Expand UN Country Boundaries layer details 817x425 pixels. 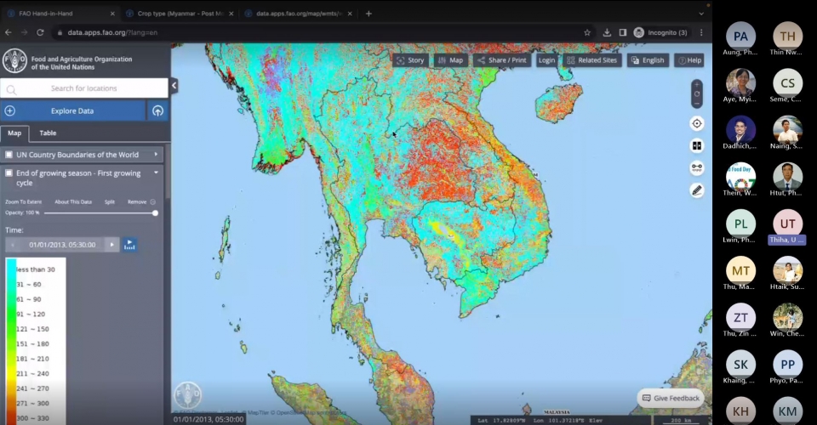(156, 155)
